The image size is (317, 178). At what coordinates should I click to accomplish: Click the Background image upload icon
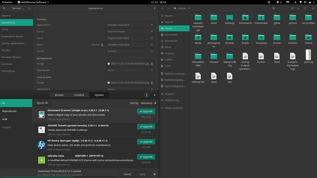[151, 64]
